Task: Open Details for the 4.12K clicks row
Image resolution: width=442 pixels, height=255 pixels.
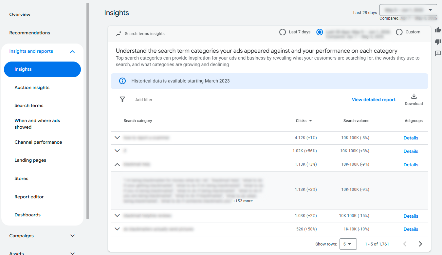Action: pyautogui.click(x=411, y=138)
